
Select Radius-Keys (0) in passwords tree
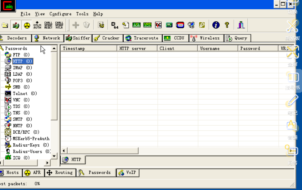[31, 145]
